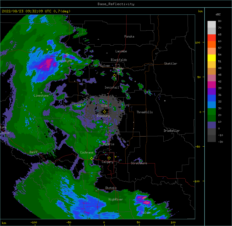Click the pink storm cell west of RockyMH
This screenshot has width=232, height=226.
click(48, 63)
